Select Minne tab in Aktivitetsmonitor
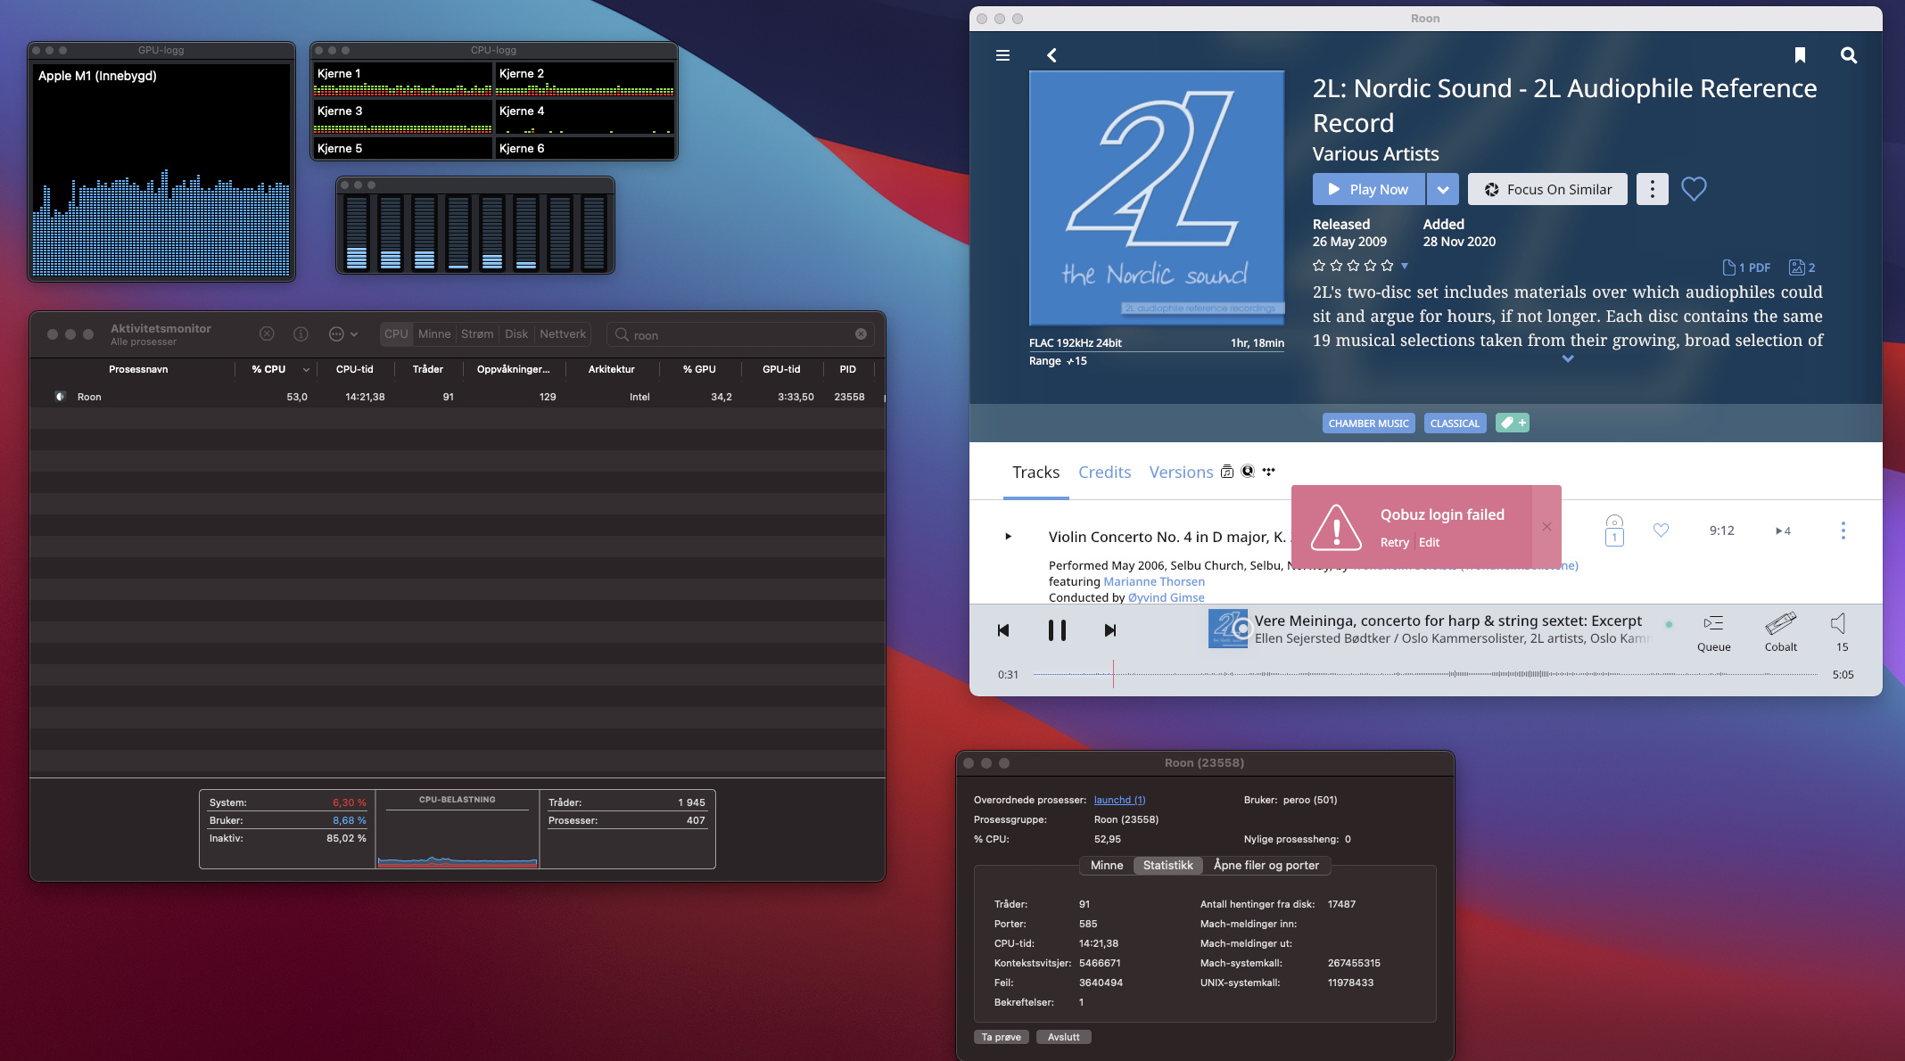The height and width of the screenshot is (1061, 1905). point(434,333)
